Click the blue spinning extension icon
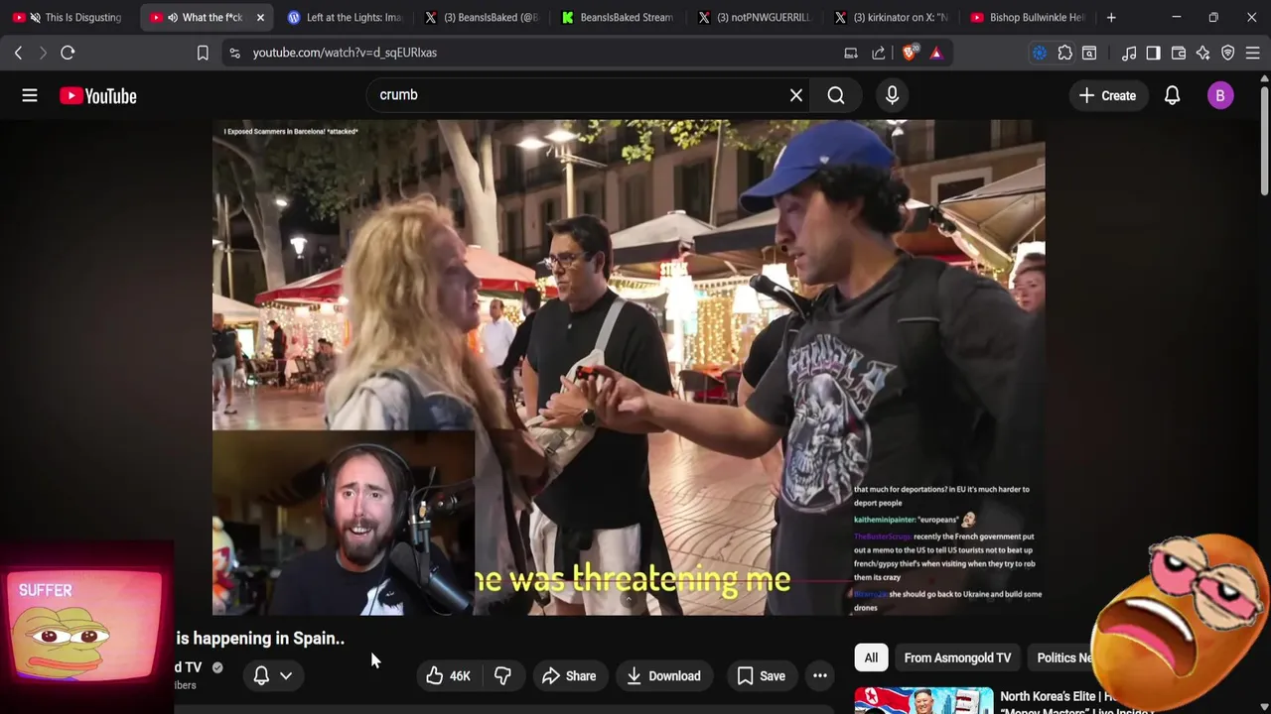 tap(1040, 53)
